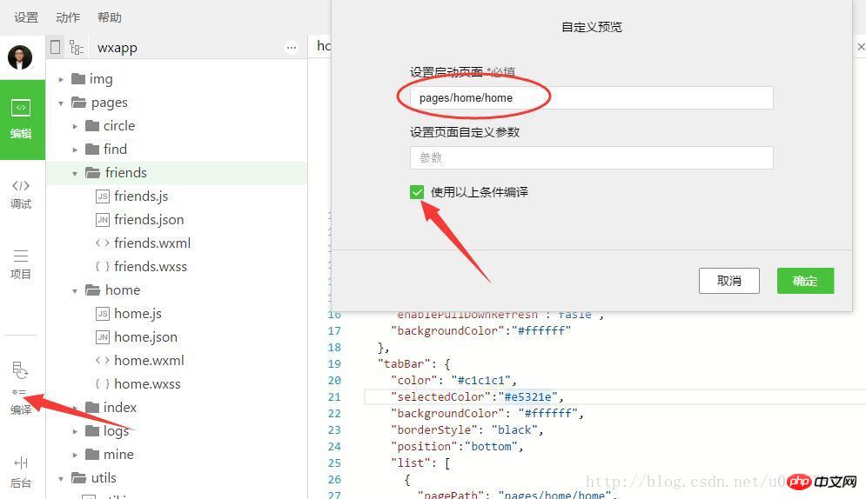Toggle the 使用以上条件编译 checkbox
Image resolution: width=866 pixels, height=499 pixels.
(417, 192)
